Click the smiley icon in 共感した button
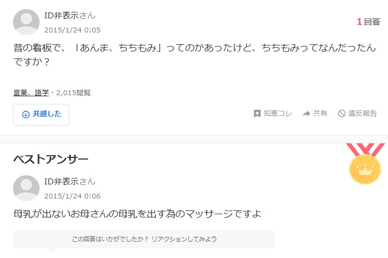The image size is (388, 258). click(x=25, y=114)
